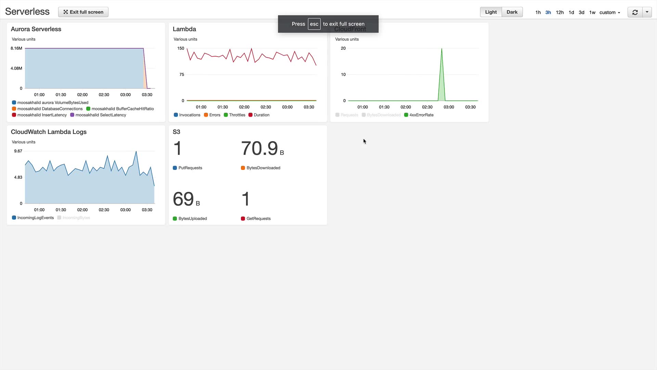The width and height of the screenshot is (657, 370).
Task: Switch dashboard to Light theme
Action: pyautogui.click(x=491, y=12)
